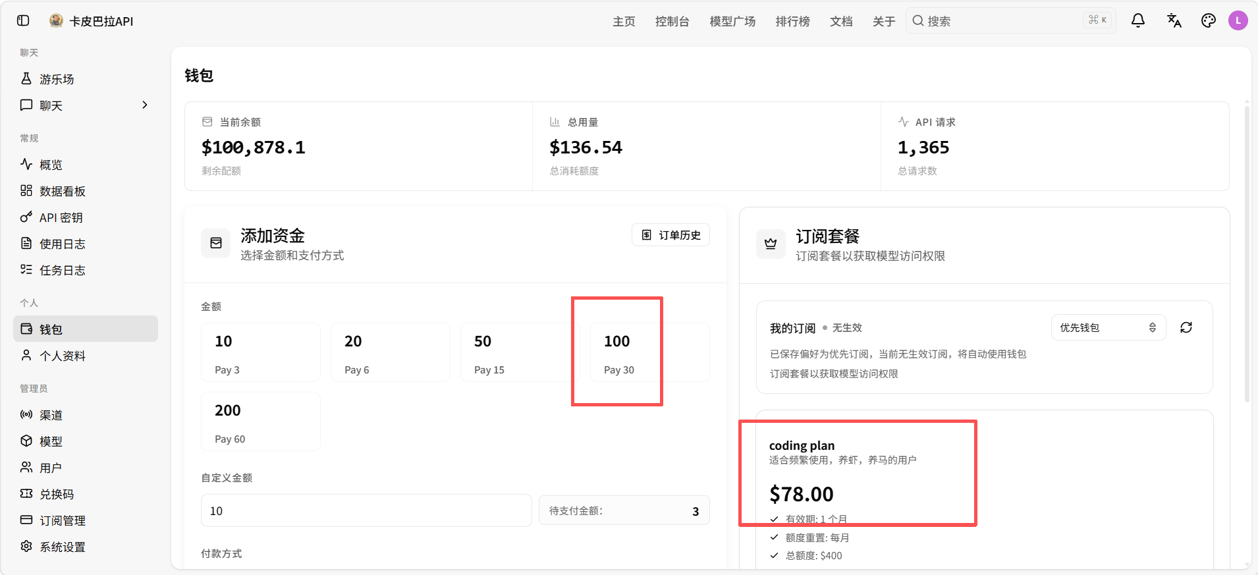Click the 当前余额 card icon
Viewport: 1258px width, 575px height.
207,122
